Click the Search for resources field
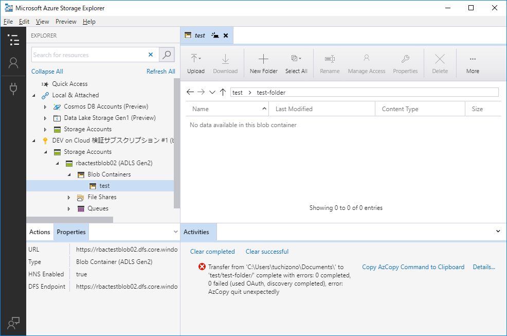This screenshot has width=507, height=336. (87, 55)
